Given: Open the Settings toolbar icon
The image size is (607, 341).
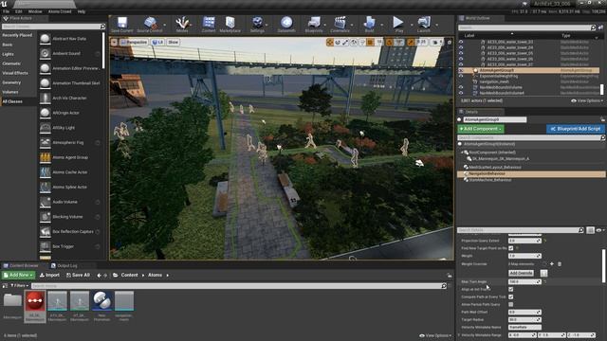Looking at the screenshot, I should (x=257, y=25).
